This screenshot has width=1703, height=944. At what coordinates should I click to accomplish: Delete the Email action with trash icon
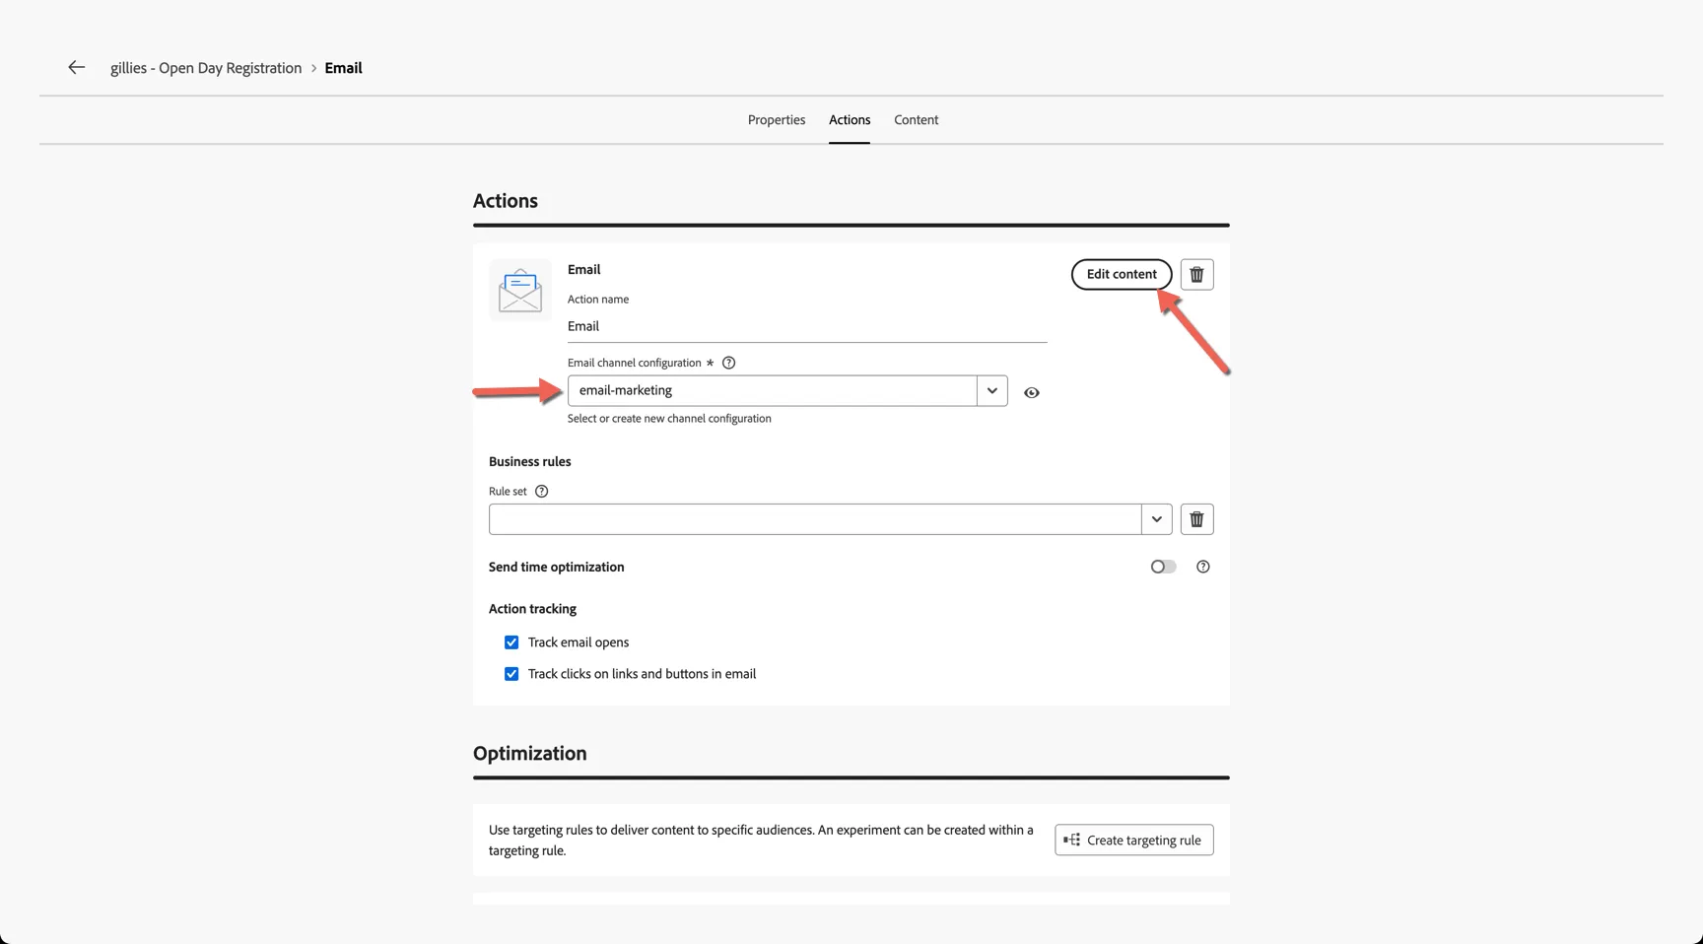click(x=1196, y=274)
